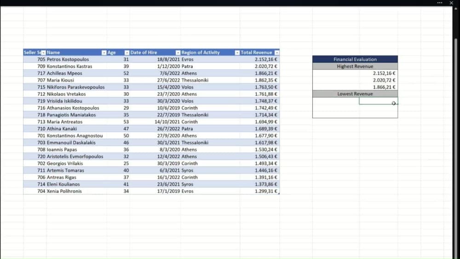Select the Nikiforos Paraskevopoulos name cell

point(76,87)
